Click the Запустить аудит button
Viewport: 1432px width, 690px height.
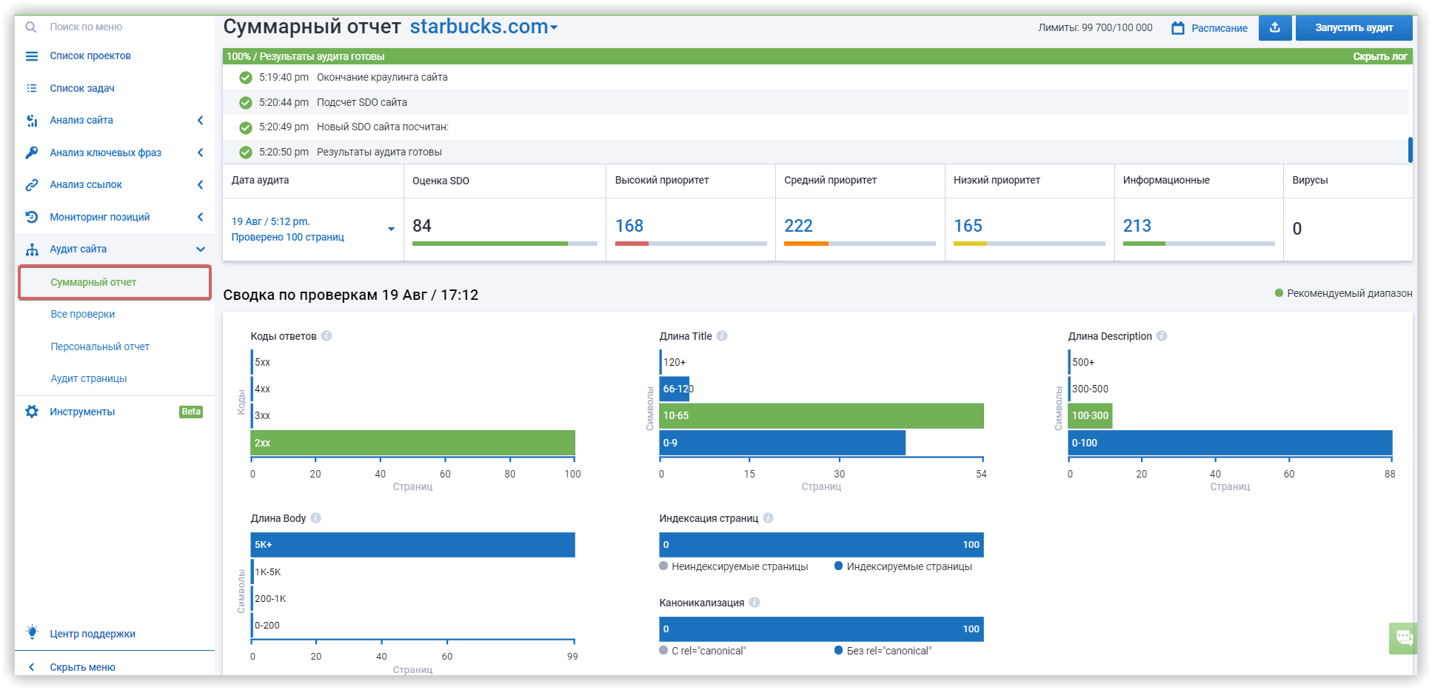tap(1354, 28)
